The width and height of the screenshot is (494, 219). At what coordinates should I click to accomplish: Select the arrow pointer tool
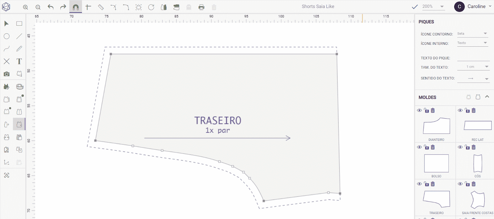coord(6,23)
